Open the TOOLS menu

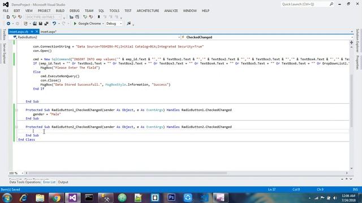coord(114,11)
